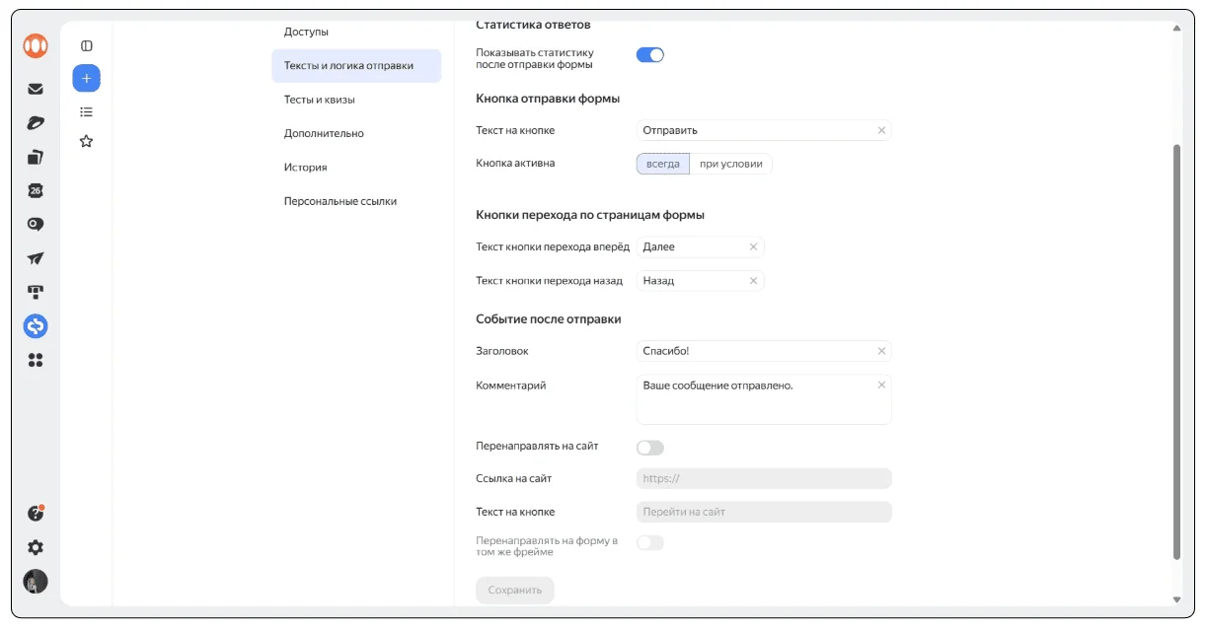Select the 'всегда' button-active option
The height and width of the screenshot is (630, 1206).
(662, 164)
